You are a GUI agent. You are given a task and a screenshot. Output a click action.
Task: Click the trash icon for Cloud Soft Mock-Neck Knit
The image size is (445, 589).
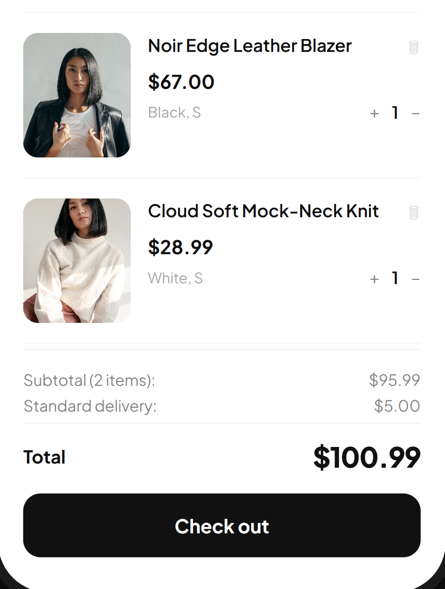[x=413, y=213]
